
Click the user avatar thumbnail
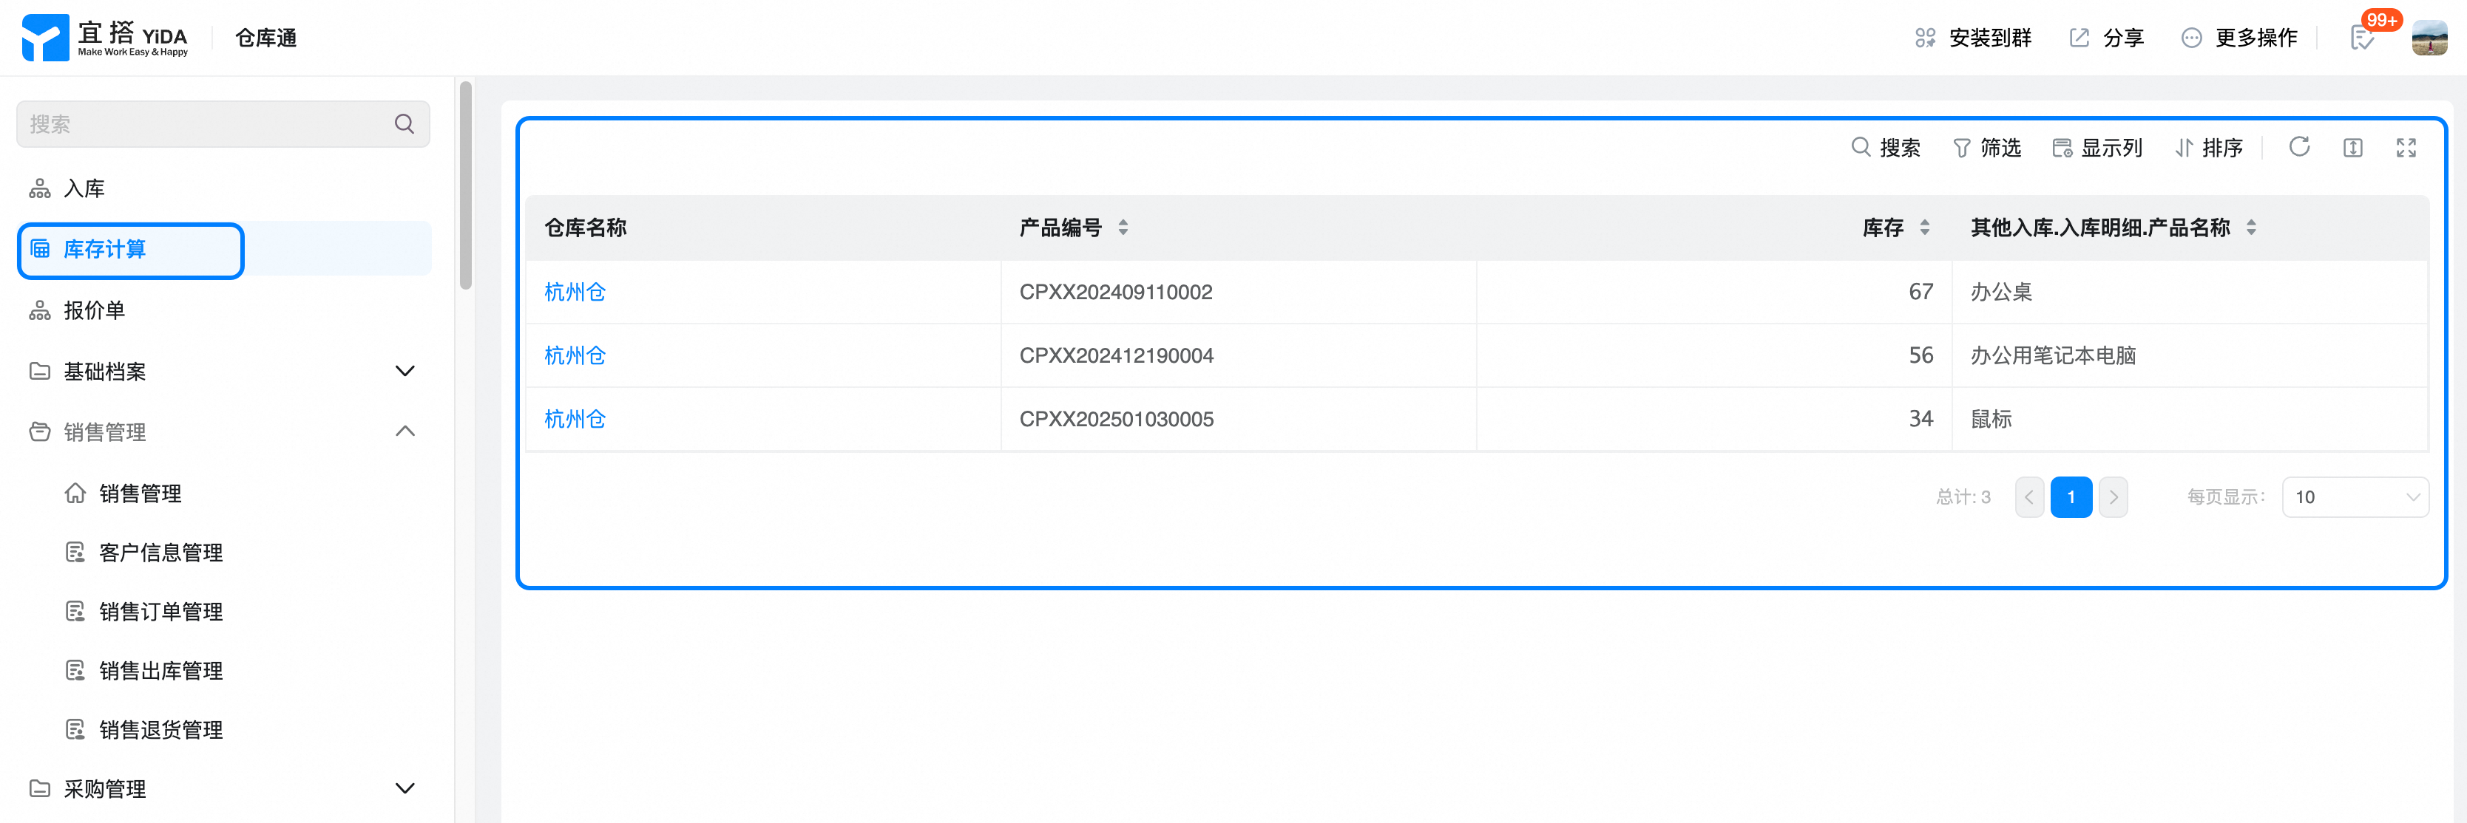tap(2429, 38)
